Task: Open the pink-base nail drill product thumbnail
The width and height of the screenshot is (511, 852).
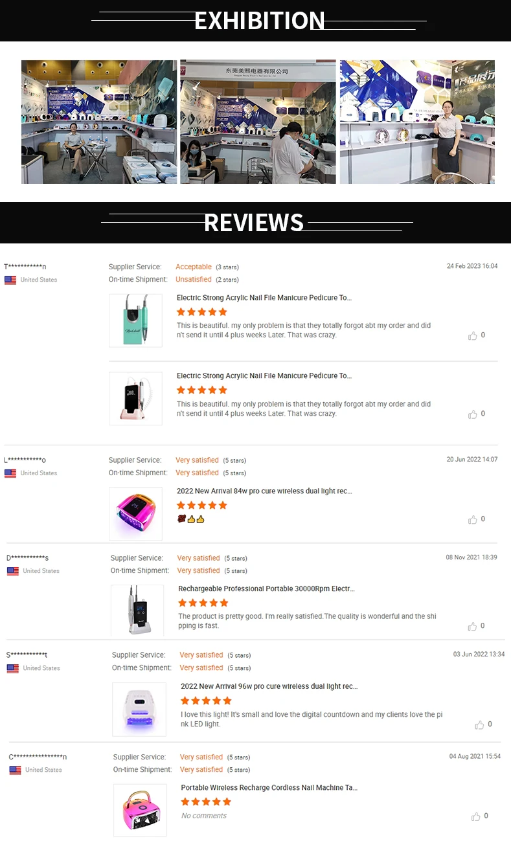Action: pyautogui.click(x=135, y=398)
